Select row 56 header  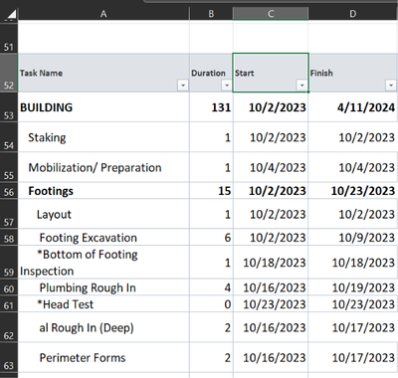[9, 191]
